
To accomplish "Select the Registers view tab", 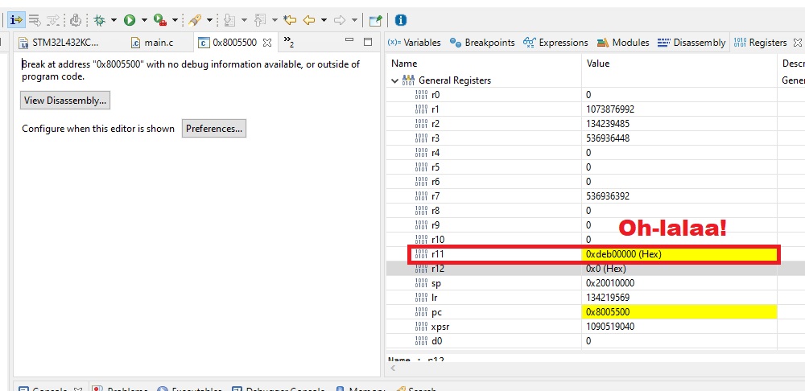I will click(761, 43).
